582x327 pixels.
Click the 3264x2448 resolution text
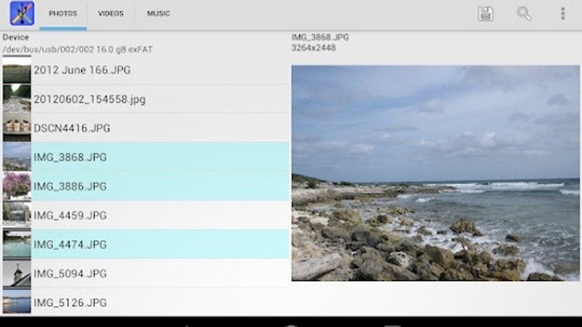click(314, 48)
